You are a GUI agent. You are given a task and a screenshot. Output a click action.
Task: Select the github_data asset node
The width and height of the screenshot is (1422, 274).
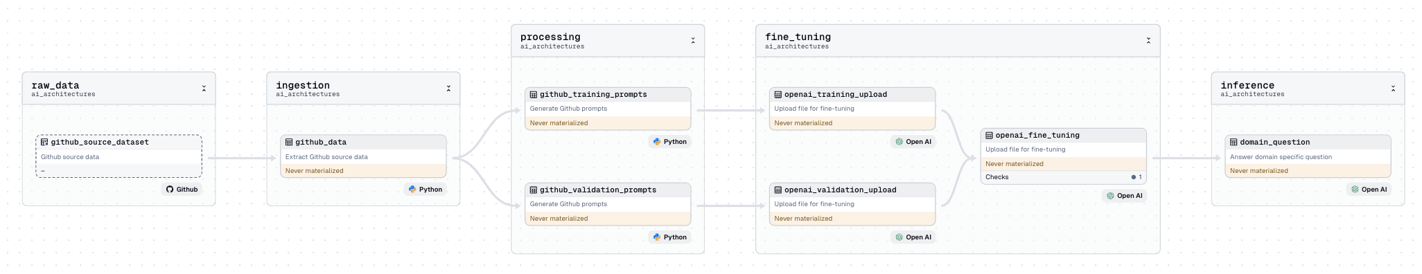click(363, 156)
